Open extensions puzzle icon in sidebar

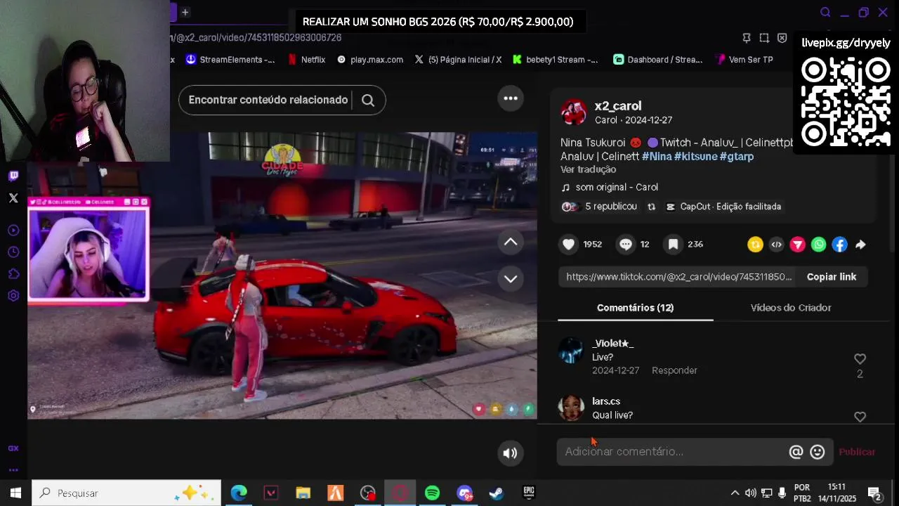coord(13,274)
